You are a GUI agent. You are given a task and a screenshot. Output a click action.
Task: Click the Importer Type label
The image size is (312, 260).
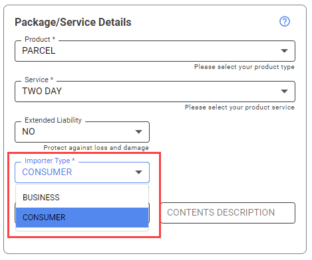50,161
